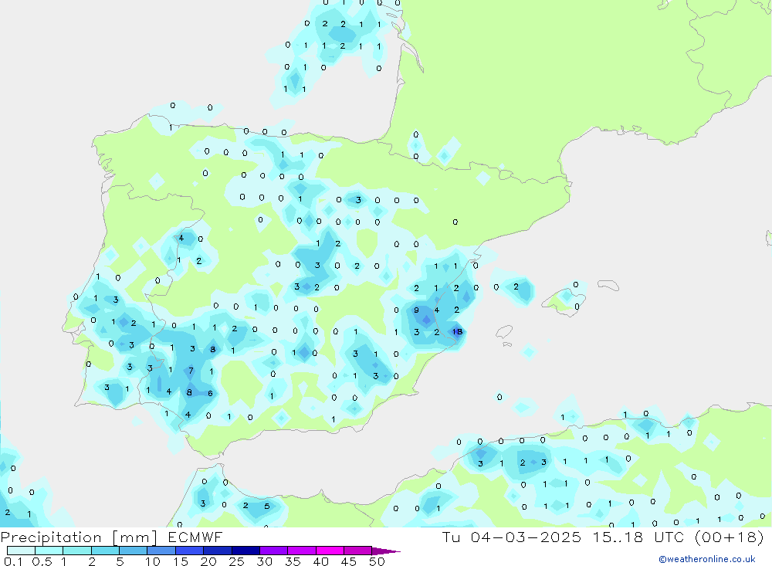Click the '6' precipitation value on the map
The image size is (772, 566).
pos(210,393)
